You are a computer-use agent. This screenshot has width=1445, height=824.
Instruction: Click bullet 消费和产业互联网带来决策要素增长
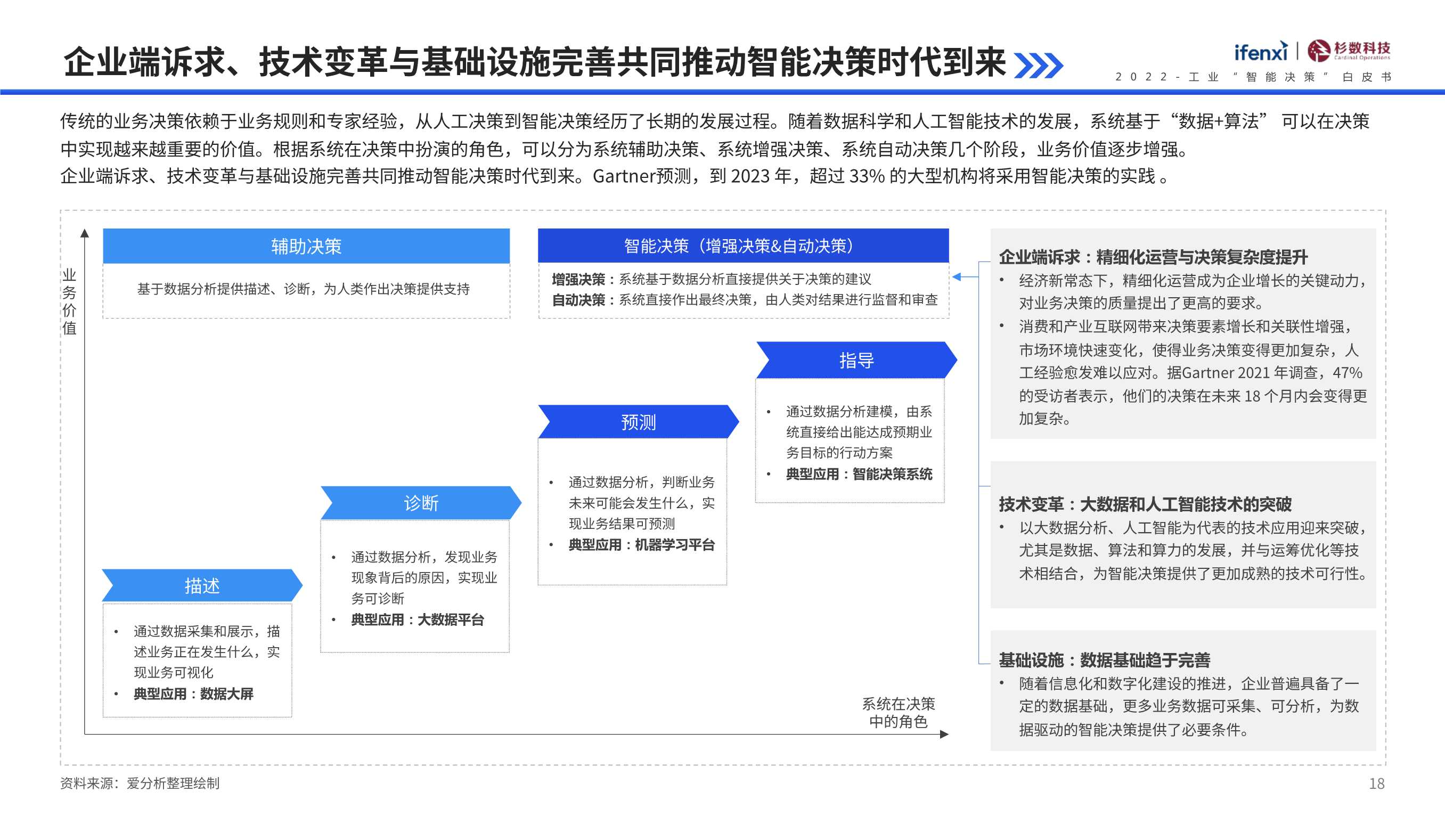point(1193,372)
